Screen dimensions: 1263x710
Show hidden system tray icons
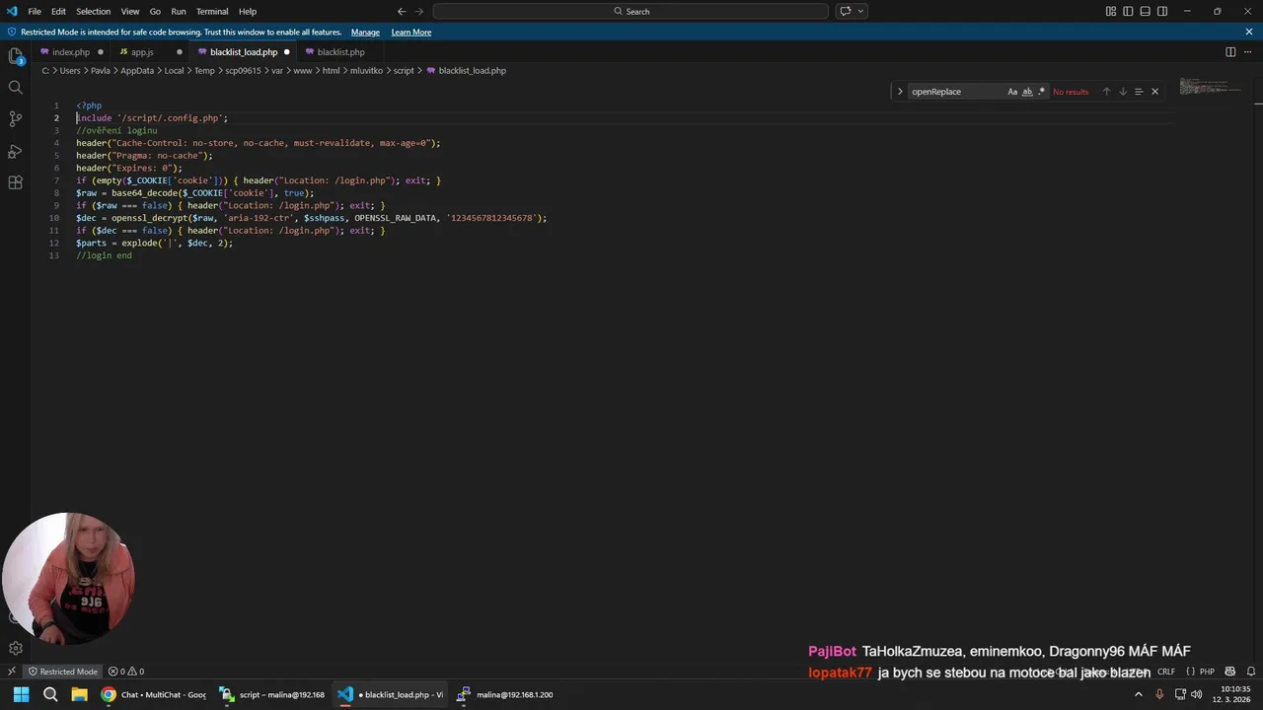[x=1138, y=694]
